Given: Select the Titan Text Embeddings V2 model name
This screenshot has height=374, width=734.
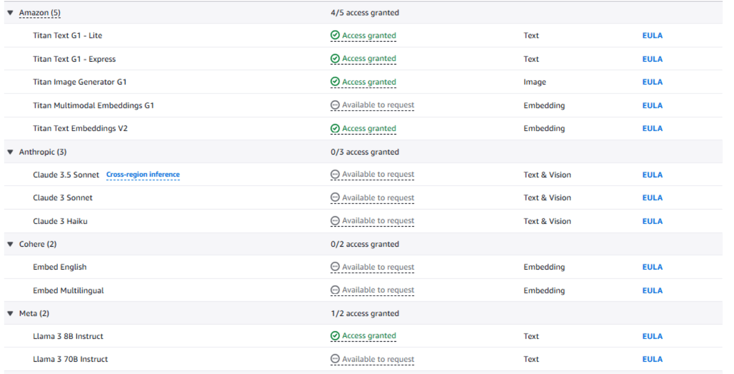Looking at the screenshot, I should tap(80, 128).
